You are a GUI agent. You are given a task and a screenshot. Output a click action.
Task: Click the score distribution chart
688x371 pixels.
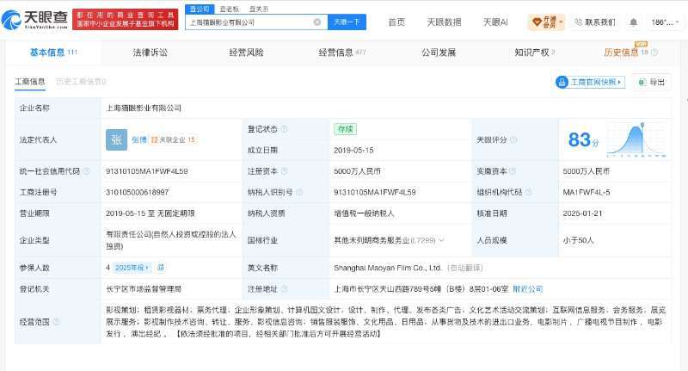click(636, 140)
